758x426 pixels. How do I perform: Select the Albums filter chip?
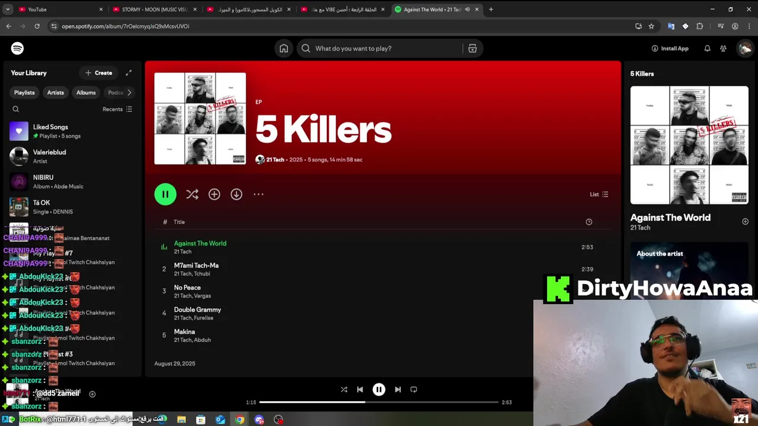(86, 92)
